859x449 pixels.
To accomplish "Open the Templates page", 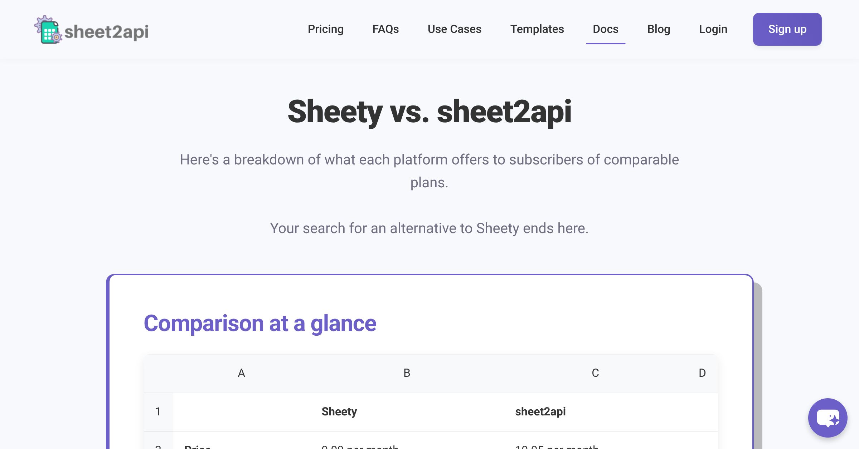I will [x=537, y=29].
